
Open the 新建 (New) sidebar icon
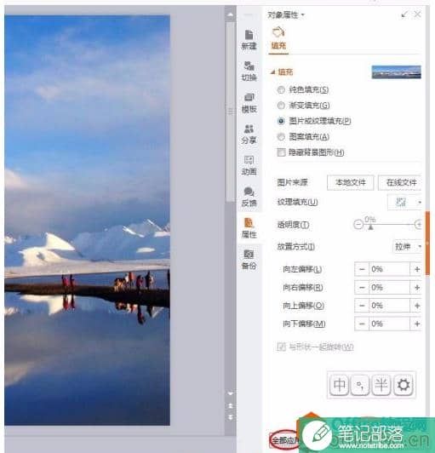click(249, 40)
